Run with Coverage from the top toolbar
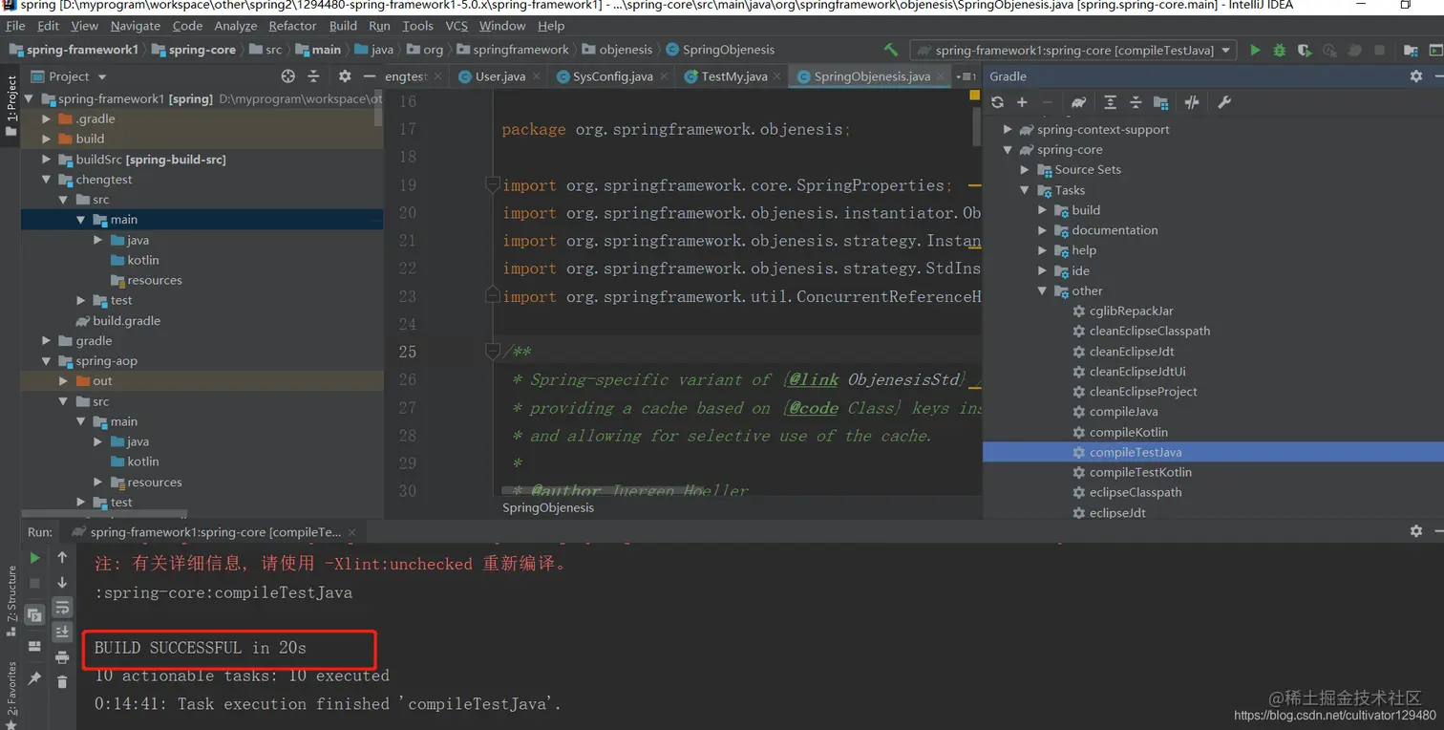The width and height of the screenshot is (1444, 730). (1304, 50)
